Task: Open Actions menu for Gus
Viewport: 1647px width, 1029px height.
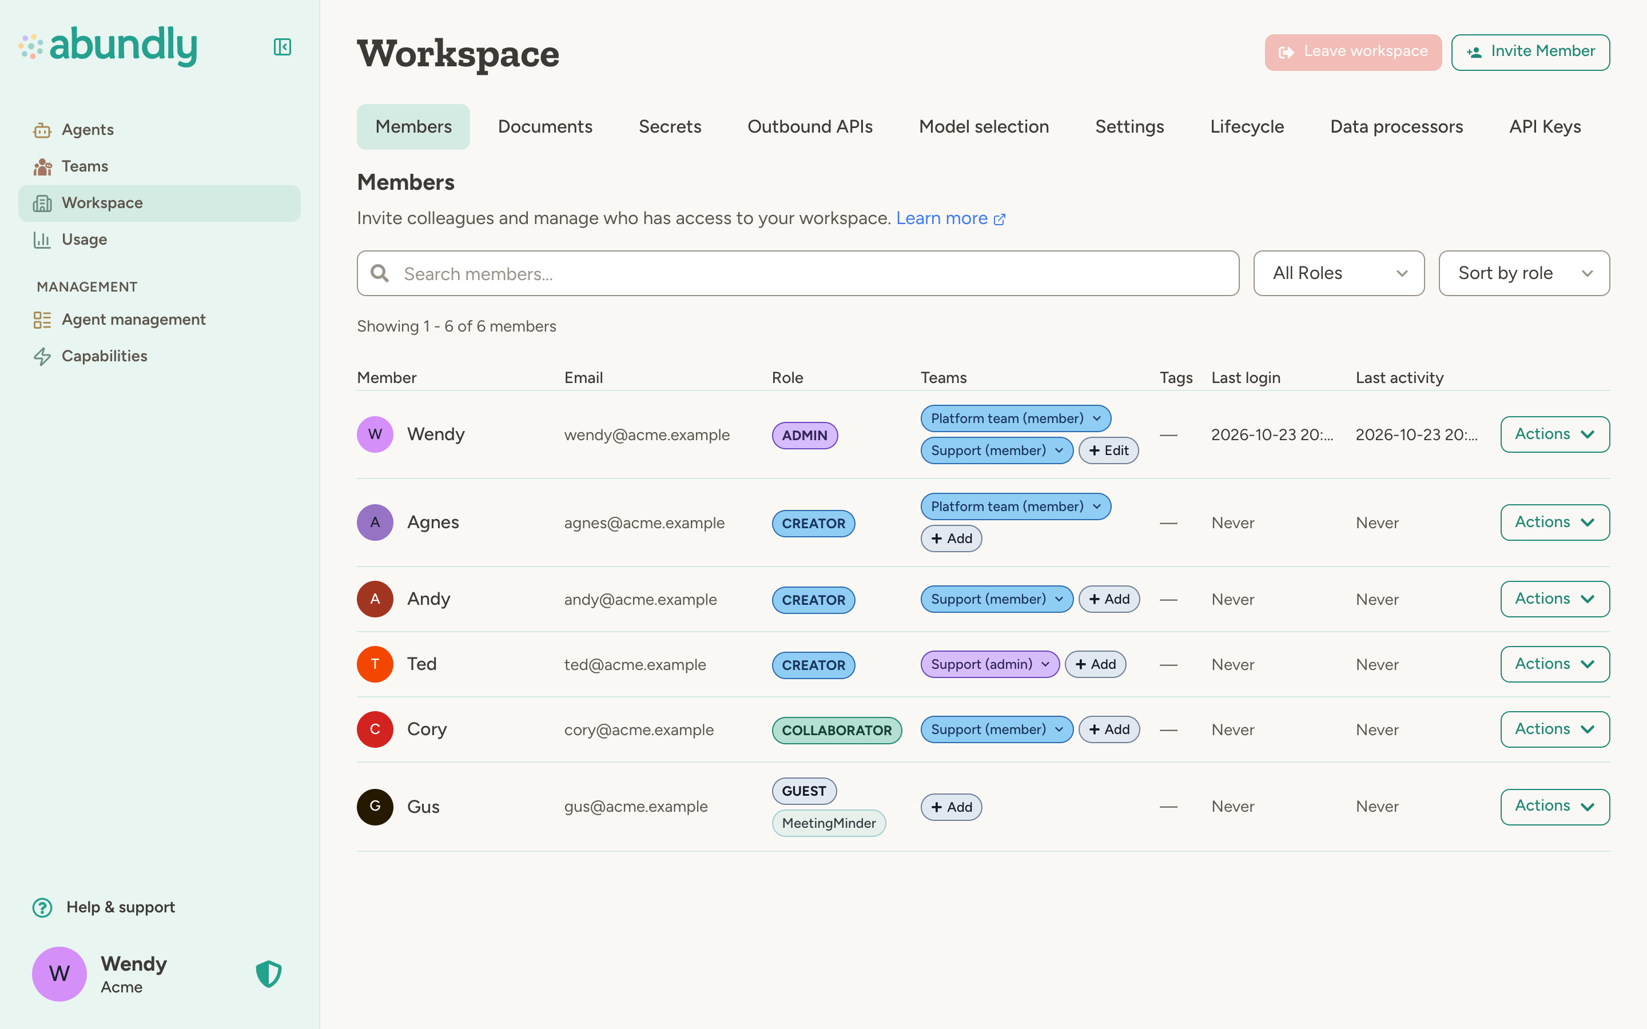Action: tap(1554, 807)
